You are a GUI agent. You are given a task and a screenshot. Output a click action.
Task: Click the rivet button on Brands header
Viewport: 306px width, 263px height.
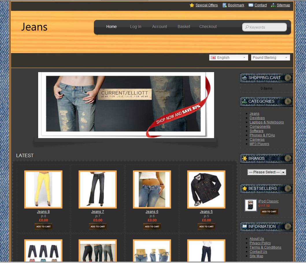pyautogui.click(x=288, y=158)
